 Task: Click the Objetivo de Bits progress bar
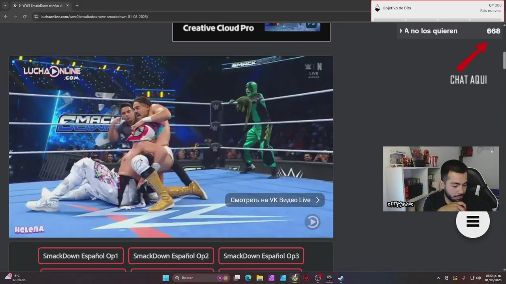[x=437, y=19]
